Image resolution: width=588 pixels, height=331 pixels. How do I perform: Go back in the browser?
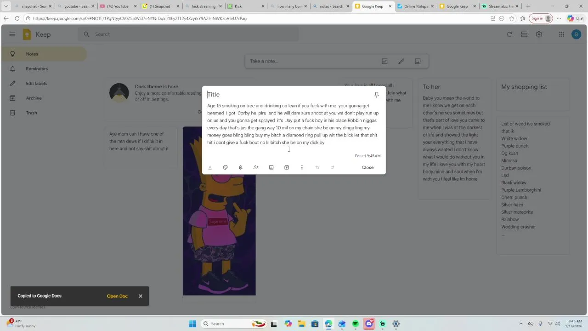tap(6, 18)
